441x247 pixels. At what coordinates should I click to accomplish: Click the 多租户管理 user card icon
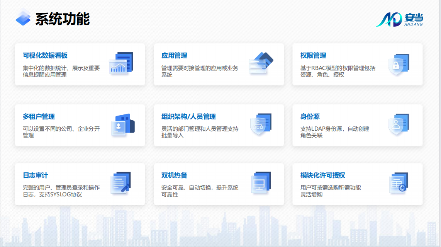[x=123, y=125]
